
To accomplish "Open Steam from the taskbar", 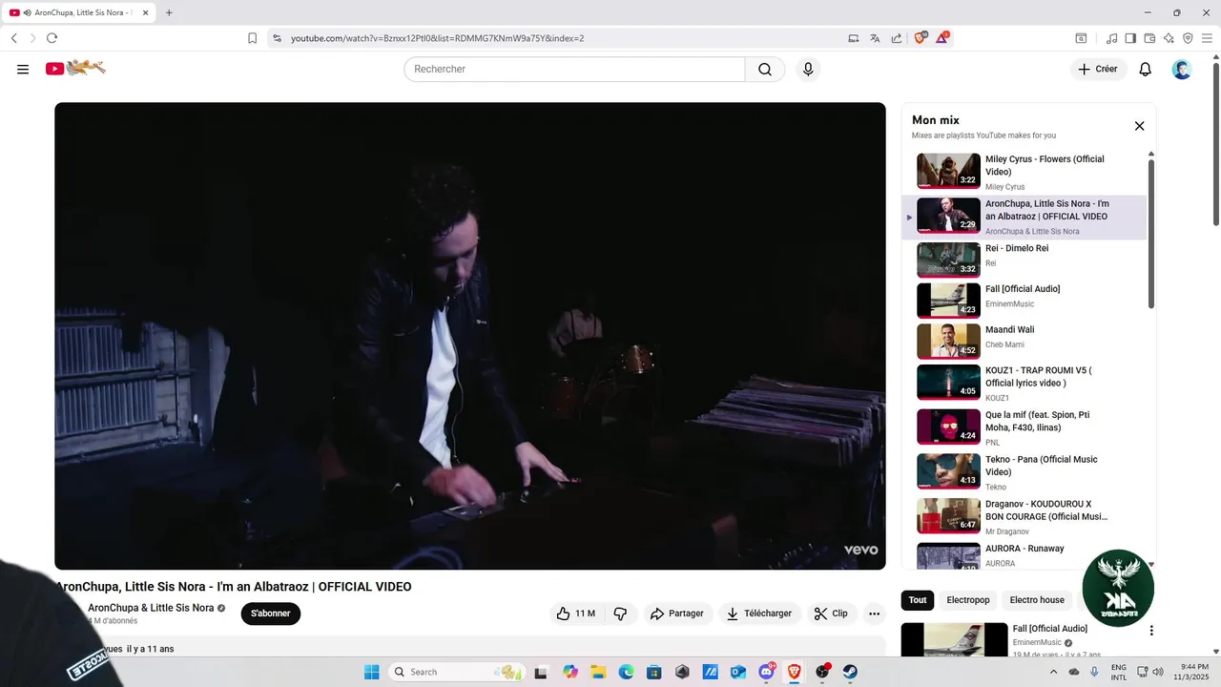I will click(850, 672).
